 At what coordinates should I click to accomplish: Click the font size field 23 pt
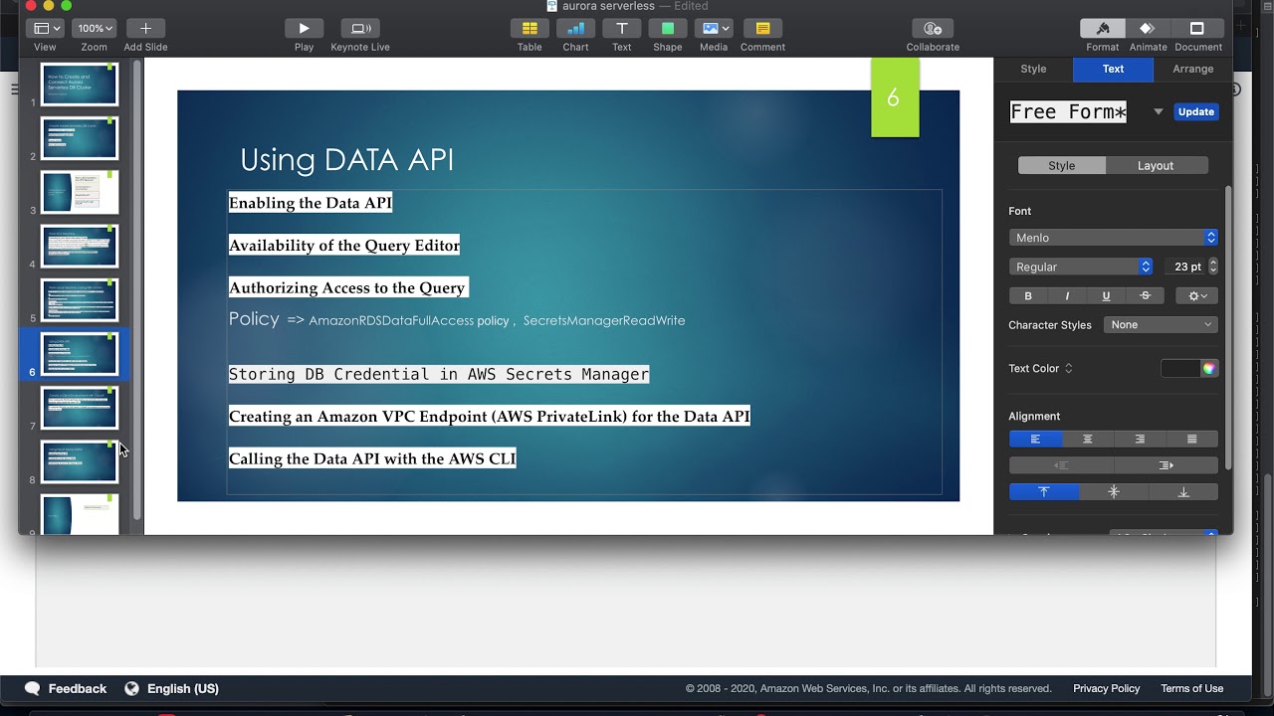pos(1184,267)
